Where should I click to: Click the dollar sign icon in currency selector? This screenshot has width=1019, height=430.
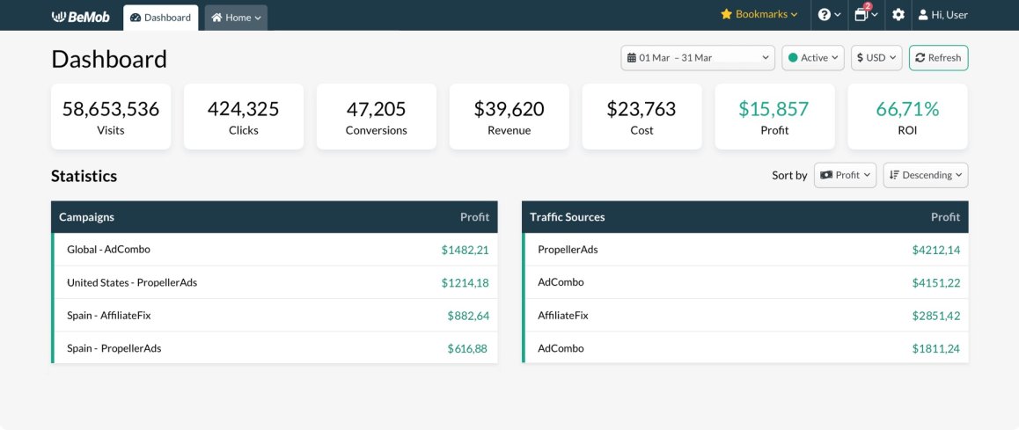point(861,58)
